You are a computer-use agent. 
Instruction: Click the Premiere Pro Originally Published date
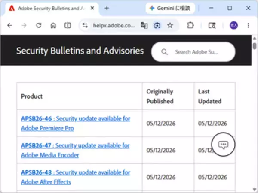161,123
